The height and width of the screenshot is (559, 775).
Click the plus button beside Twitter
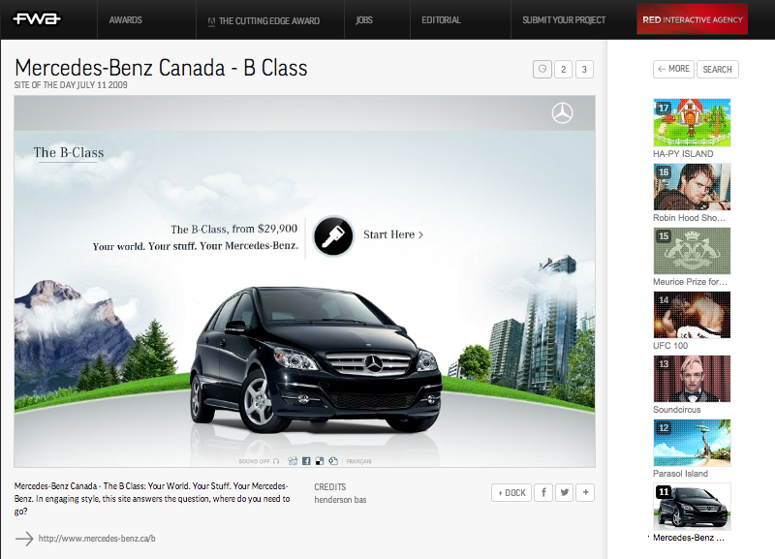(x=585, y=492)
